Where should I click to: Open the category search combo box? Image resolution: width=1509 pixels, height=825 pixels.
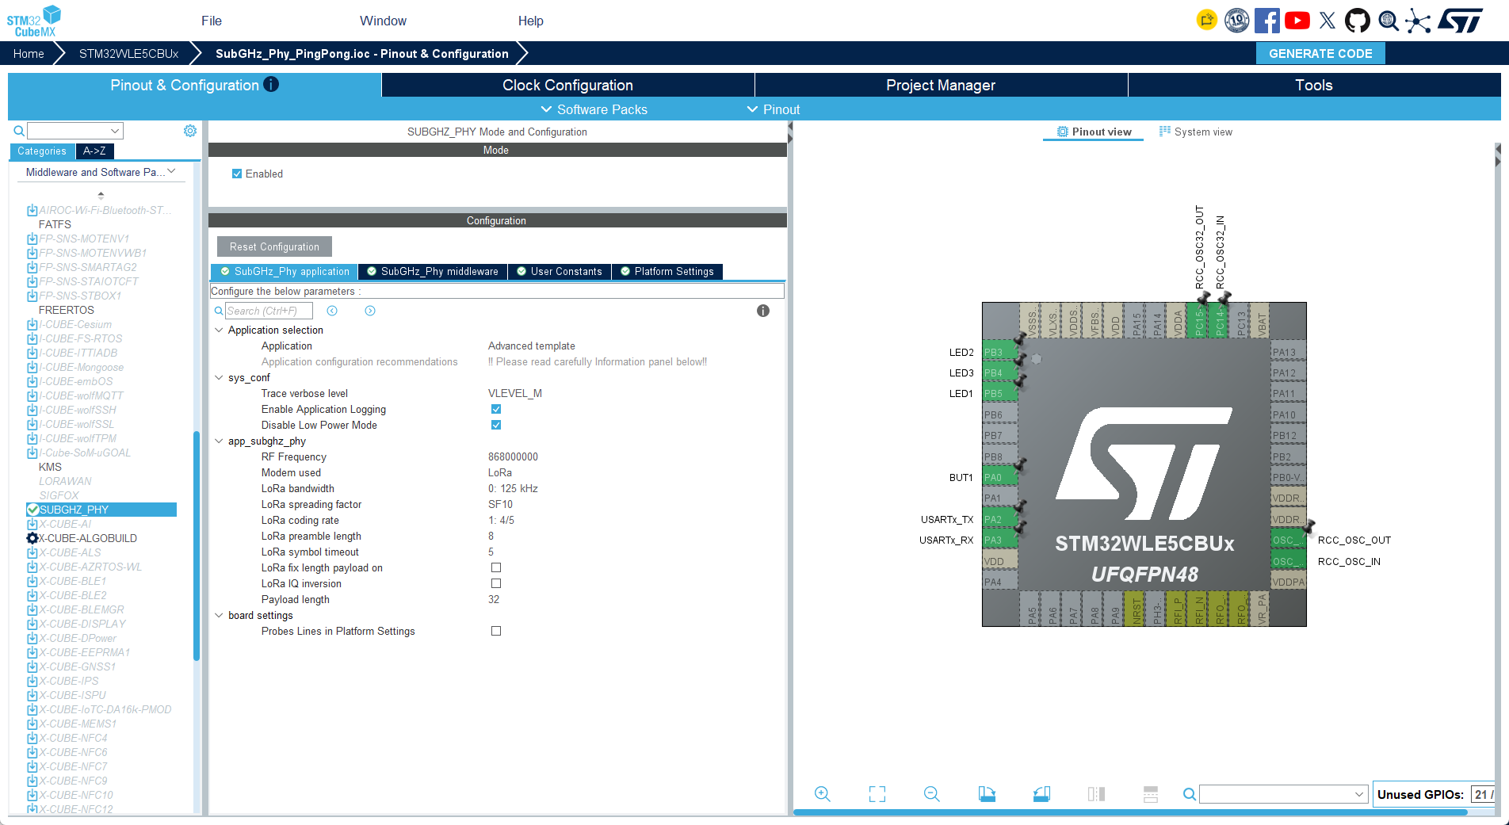click(x=75, y=131)
